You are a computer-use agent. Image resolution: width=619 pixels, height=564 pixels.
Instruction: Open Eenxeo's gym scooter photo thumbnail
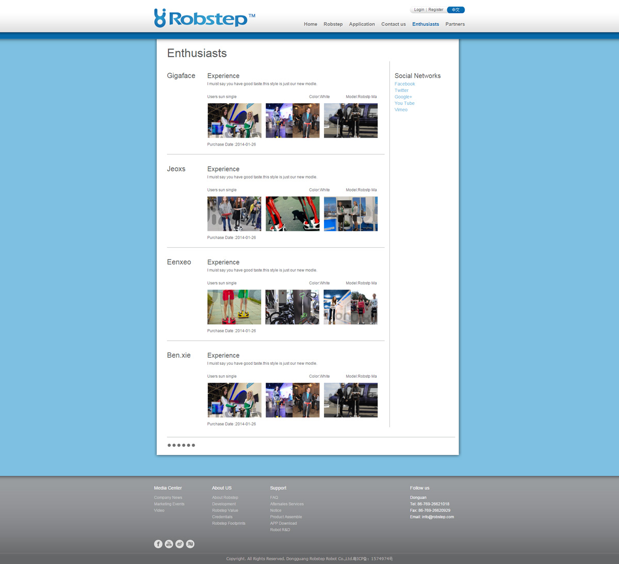[292, 307]
